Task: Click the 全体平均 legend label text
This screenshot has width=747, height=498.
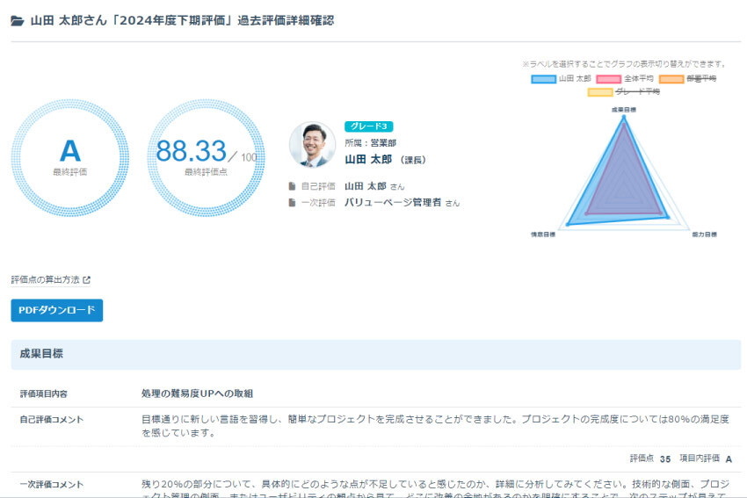Action: click(639, 78)
